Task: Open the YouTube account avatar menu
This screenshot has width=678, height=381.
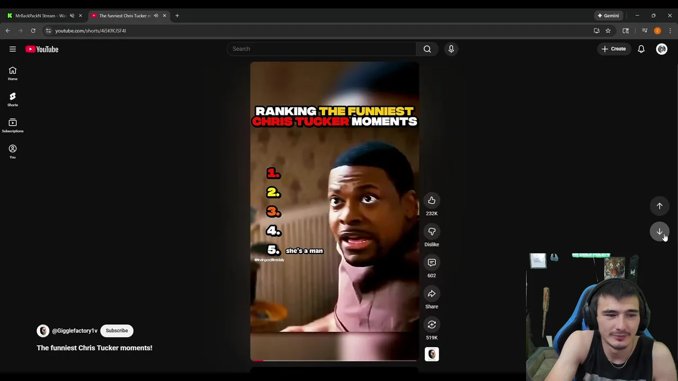Action: [662, 49]
